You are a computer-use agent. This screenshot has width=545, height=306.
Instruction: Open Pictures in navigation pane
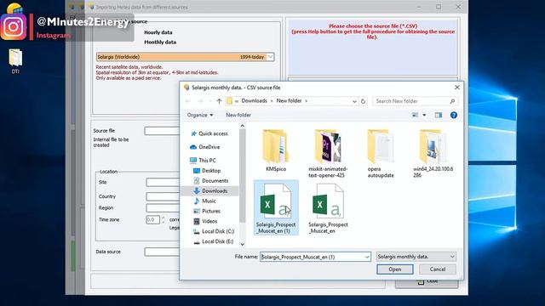click(207, 211)
